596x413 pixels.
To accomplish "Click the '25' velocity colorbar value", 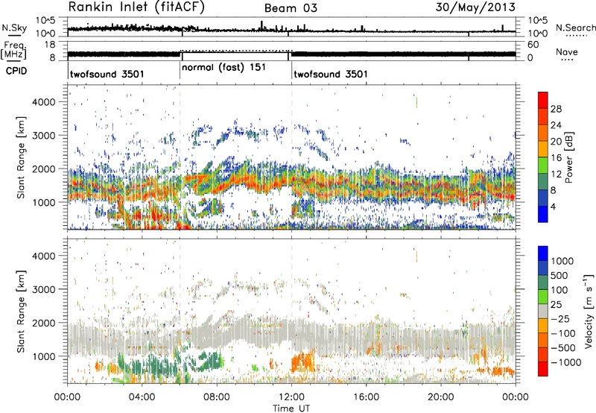I will (556, 304).
